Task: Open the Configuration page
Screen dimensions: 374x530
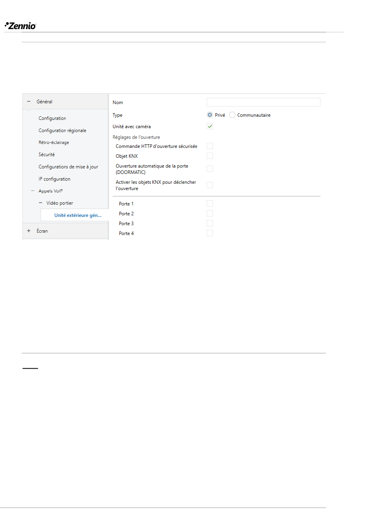Action: coord(52,118)
